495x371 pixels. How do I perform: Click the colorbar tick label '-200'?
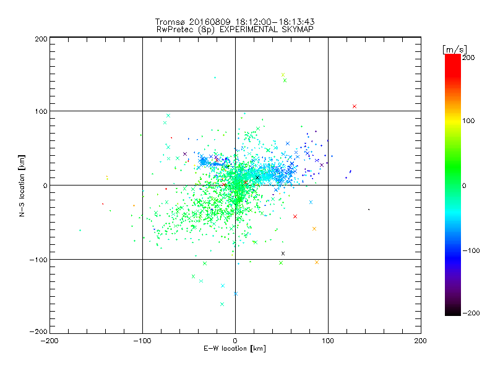471,313
